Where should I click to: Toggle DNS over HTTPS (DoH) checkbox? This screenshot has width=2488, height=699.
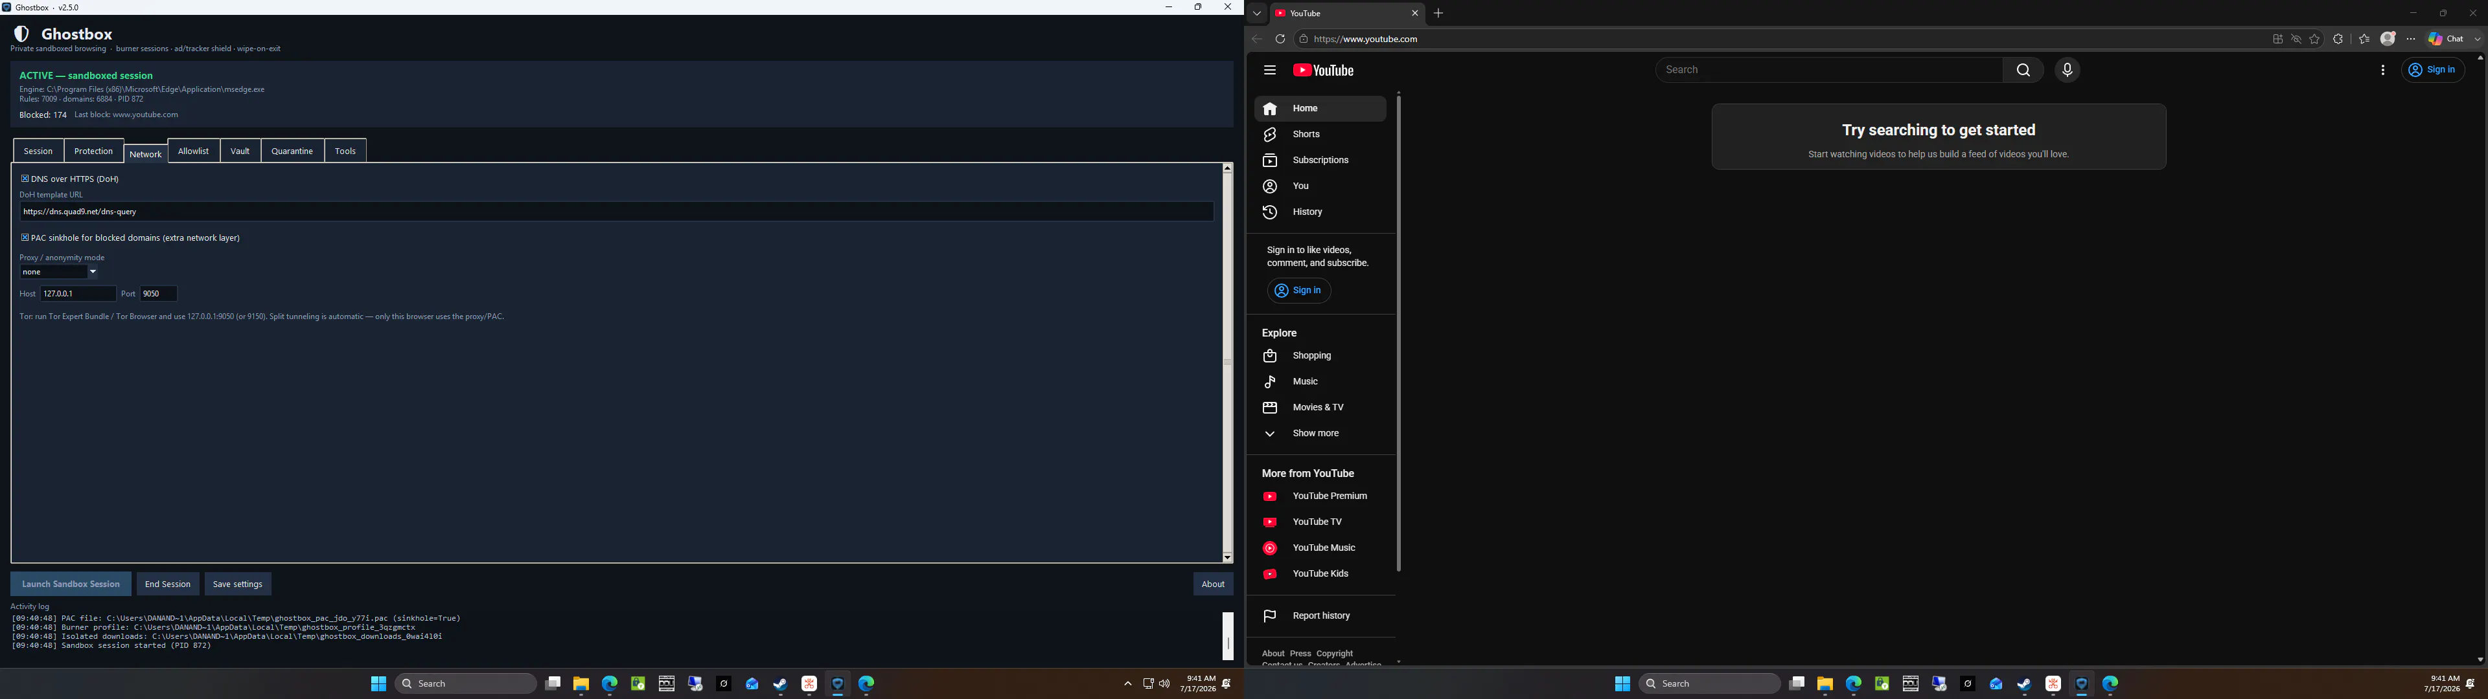coord(25,179)
